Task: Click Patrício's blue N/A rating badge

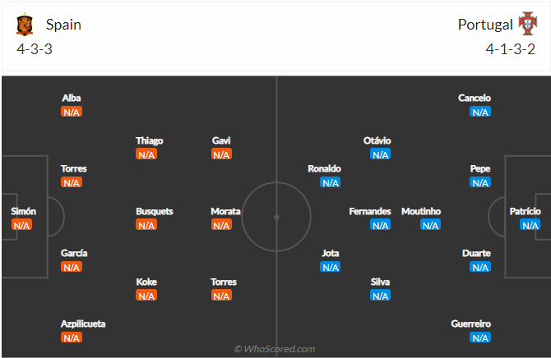Action: (530, 225)
